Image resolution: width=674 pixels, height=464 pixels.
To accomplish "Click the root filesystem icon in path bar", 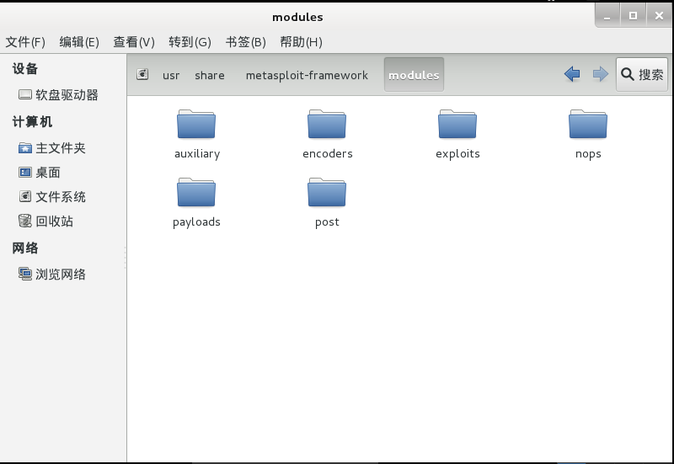I will click(142, 74).
